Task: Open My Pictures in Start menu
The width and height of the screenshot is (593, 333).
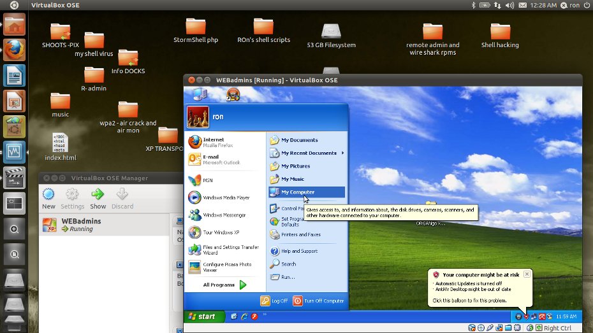Action: click(307, 166)
